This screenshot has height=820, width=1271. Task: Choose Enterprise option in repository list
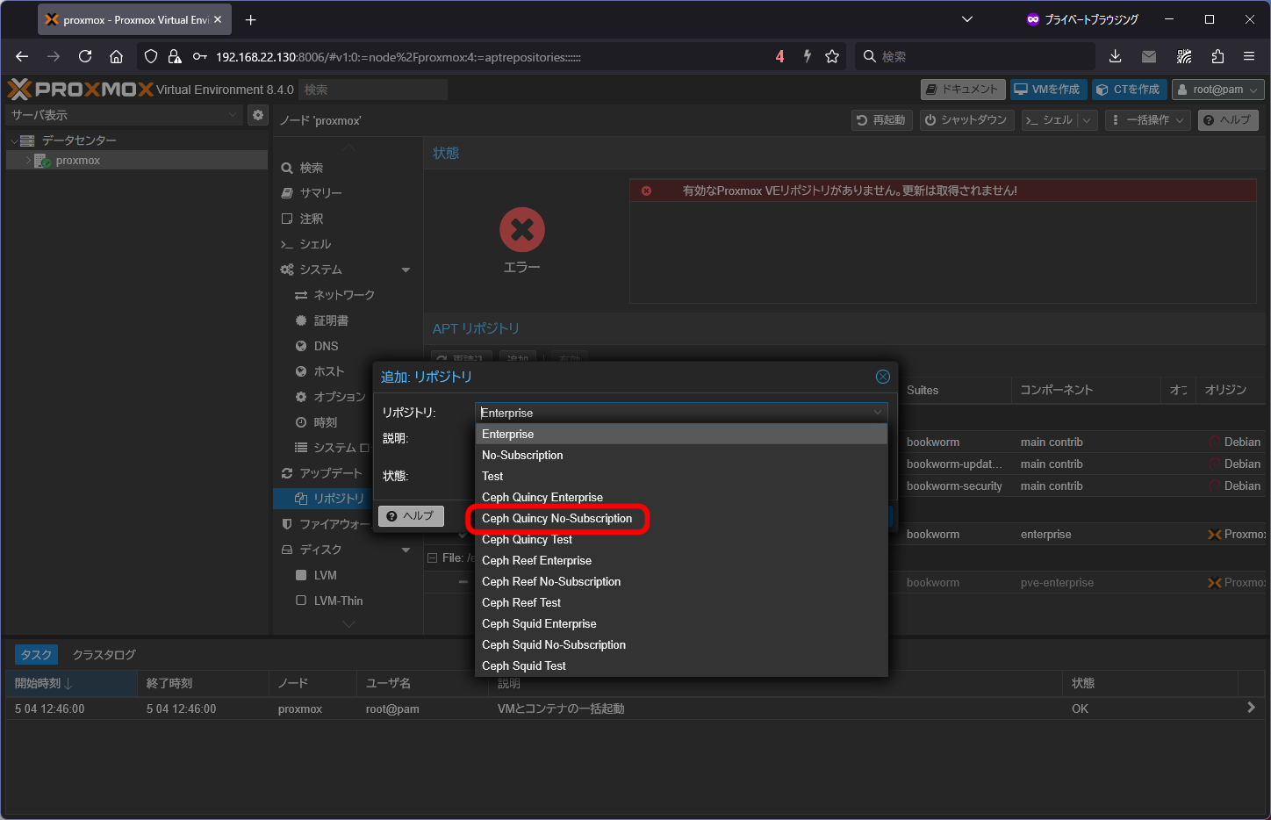[681, 435]
